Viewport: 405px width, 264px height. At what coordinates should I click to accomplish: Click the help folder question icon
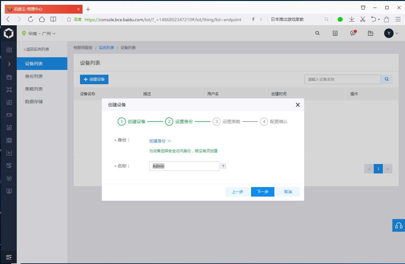click(371, 33)
